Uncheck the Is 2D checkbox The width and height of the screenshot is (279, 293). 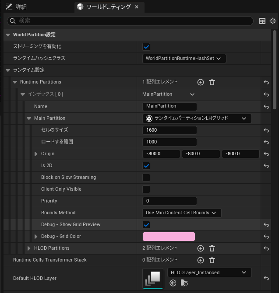pos(146,166)
